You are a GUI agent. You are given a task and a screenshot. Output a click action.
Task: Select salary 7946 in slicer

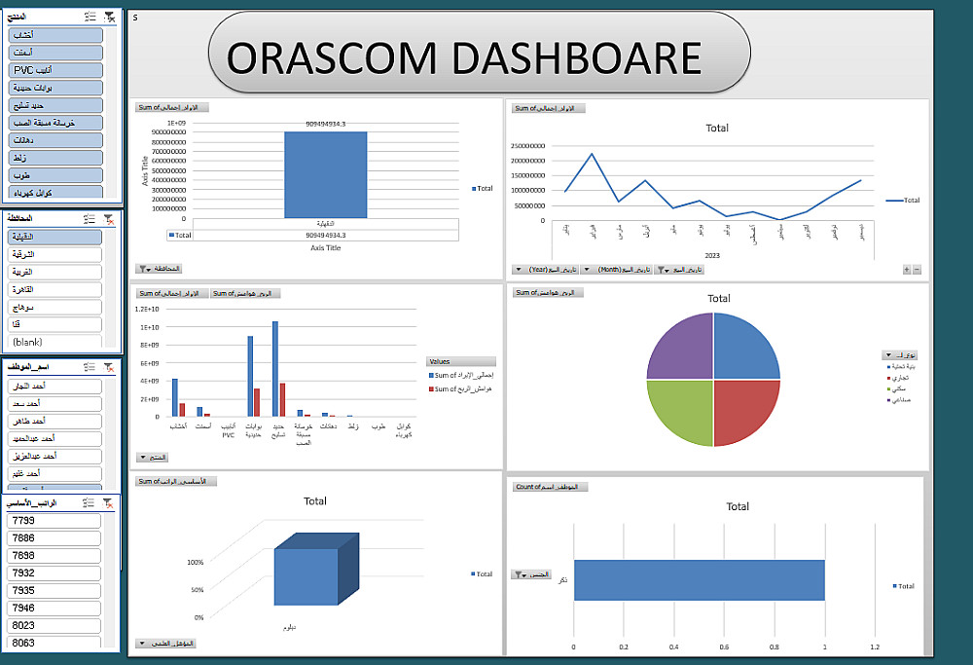tap(54, 609)
